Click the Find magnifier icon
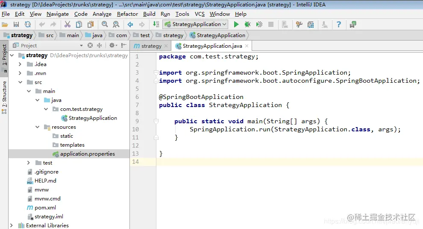Image resolution: width=423 pixels, height=229 pixels. click(105, 24)
